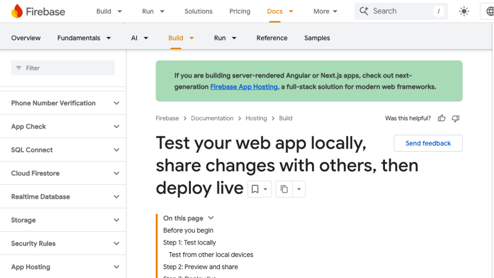Open the top Build menu
Screen dimensions: 494x278
click(x=109, y=11)
